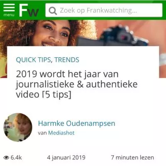
Task: Click the word 'van' before Mediashot
Action: 42,133
